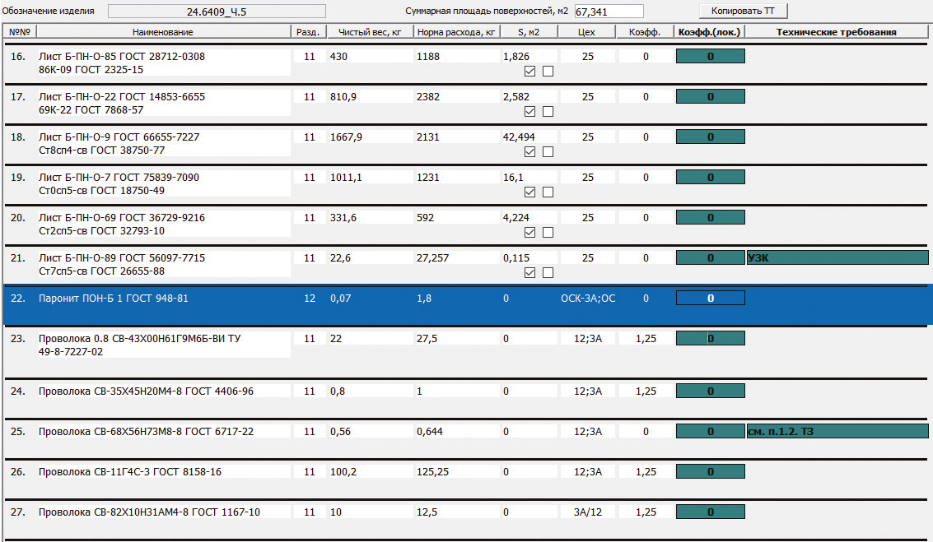Enable the empty checkbox in row 20

click(x=548, y=233)
